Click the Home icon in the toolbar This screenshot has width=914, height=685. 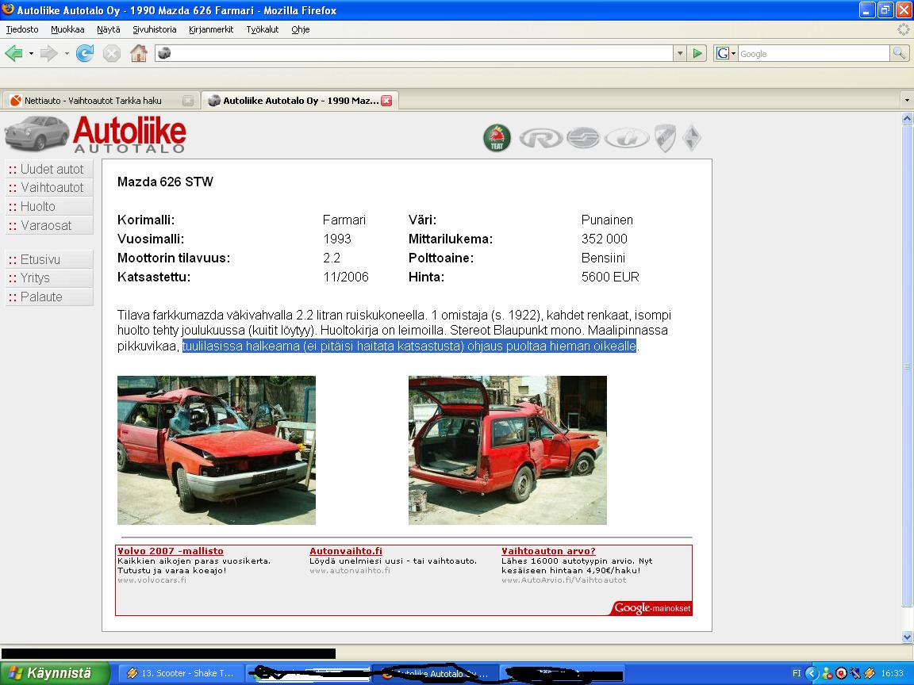[x=138, y=53]
